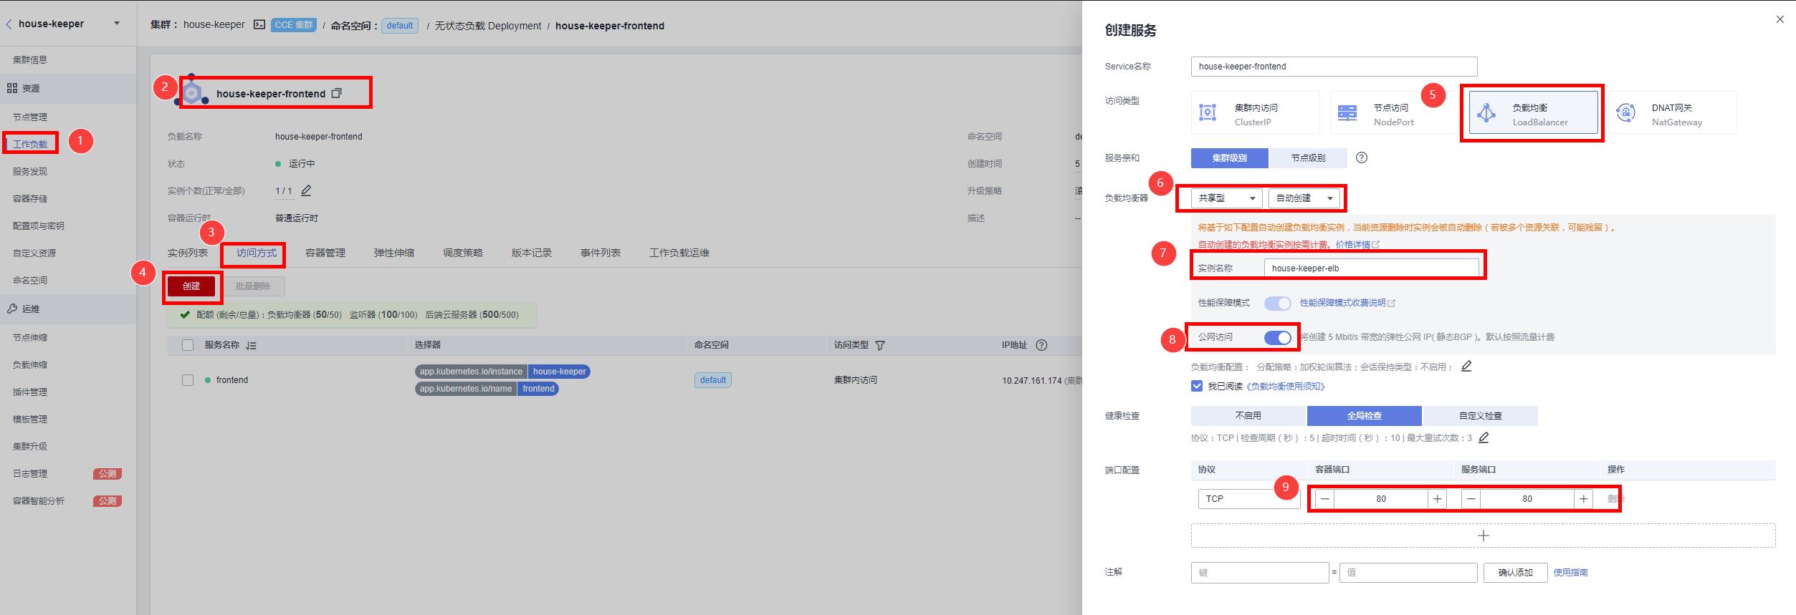This screenshot has height=615, width=1796.
Task: Click the red 创建 button
Action: point(191,286)
